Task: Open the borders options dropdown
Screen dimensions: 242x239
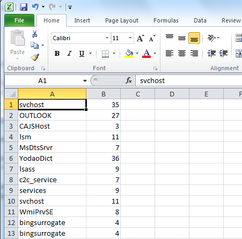Action: 114,54
